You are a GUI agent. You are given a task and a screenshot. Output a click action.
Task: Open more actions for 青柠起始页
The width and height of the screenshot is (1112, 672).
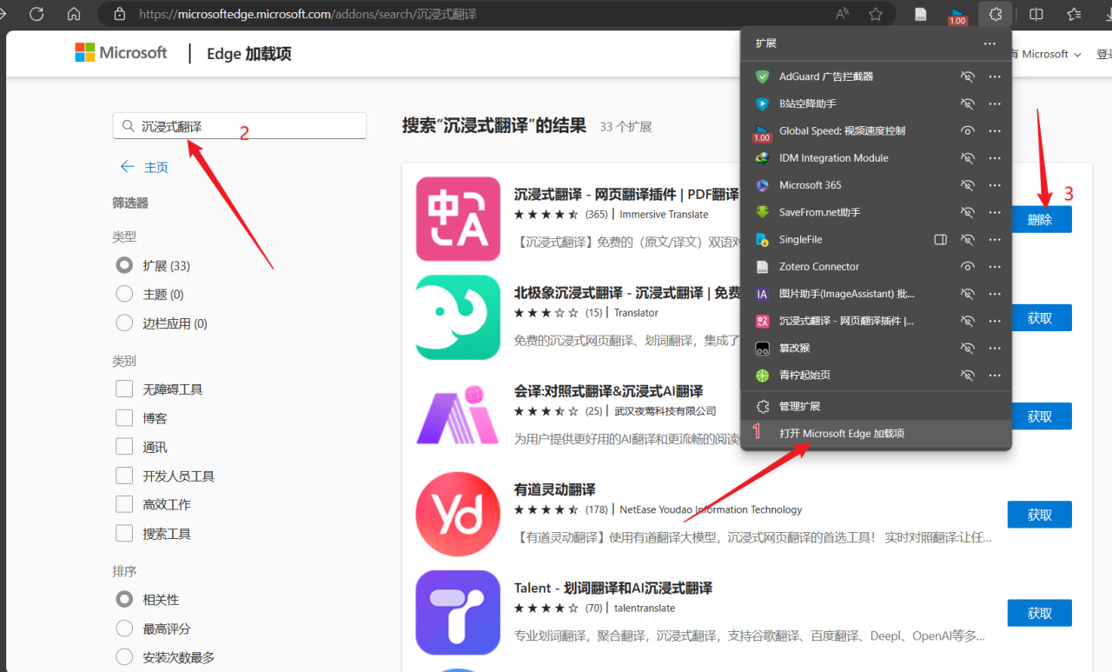995,376
